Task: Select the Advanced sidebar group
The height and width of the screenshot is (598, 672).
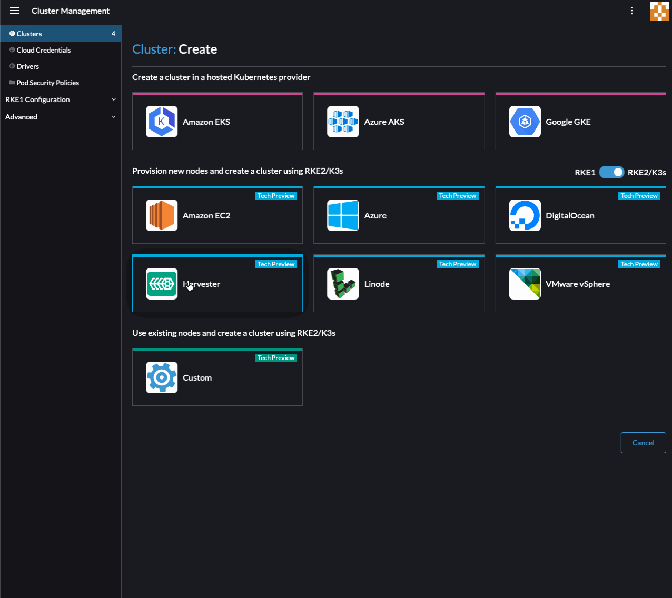Action: pos(61,117)
